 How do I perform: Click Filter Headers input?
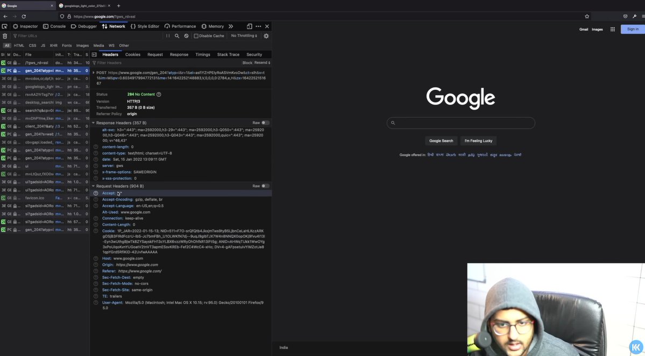point(165,63)
